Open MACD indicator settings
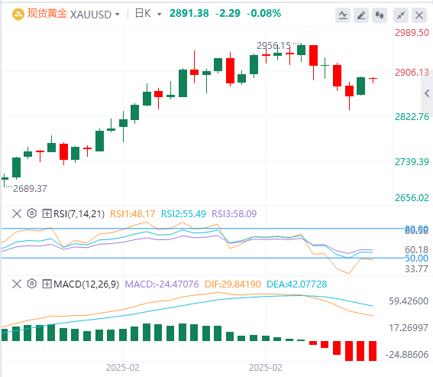Screen dimensions: 433x377 (x=32, y=284)
